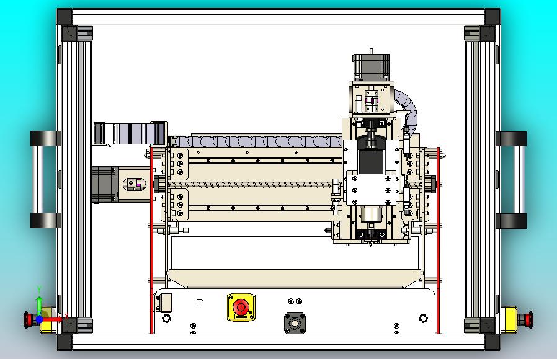Click the blue origin ball of the triad
The image size is (557, 359).
[39, 319]
